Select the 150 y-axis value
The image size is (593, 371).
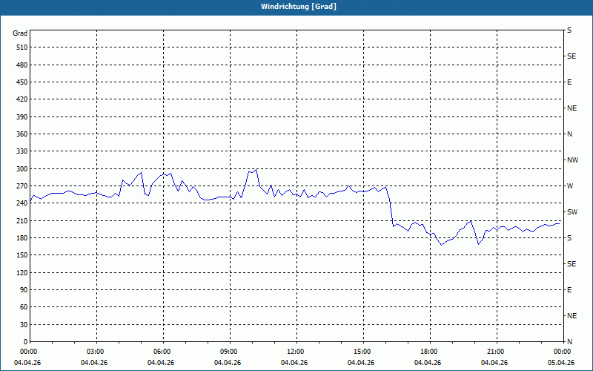pos(22,255)
